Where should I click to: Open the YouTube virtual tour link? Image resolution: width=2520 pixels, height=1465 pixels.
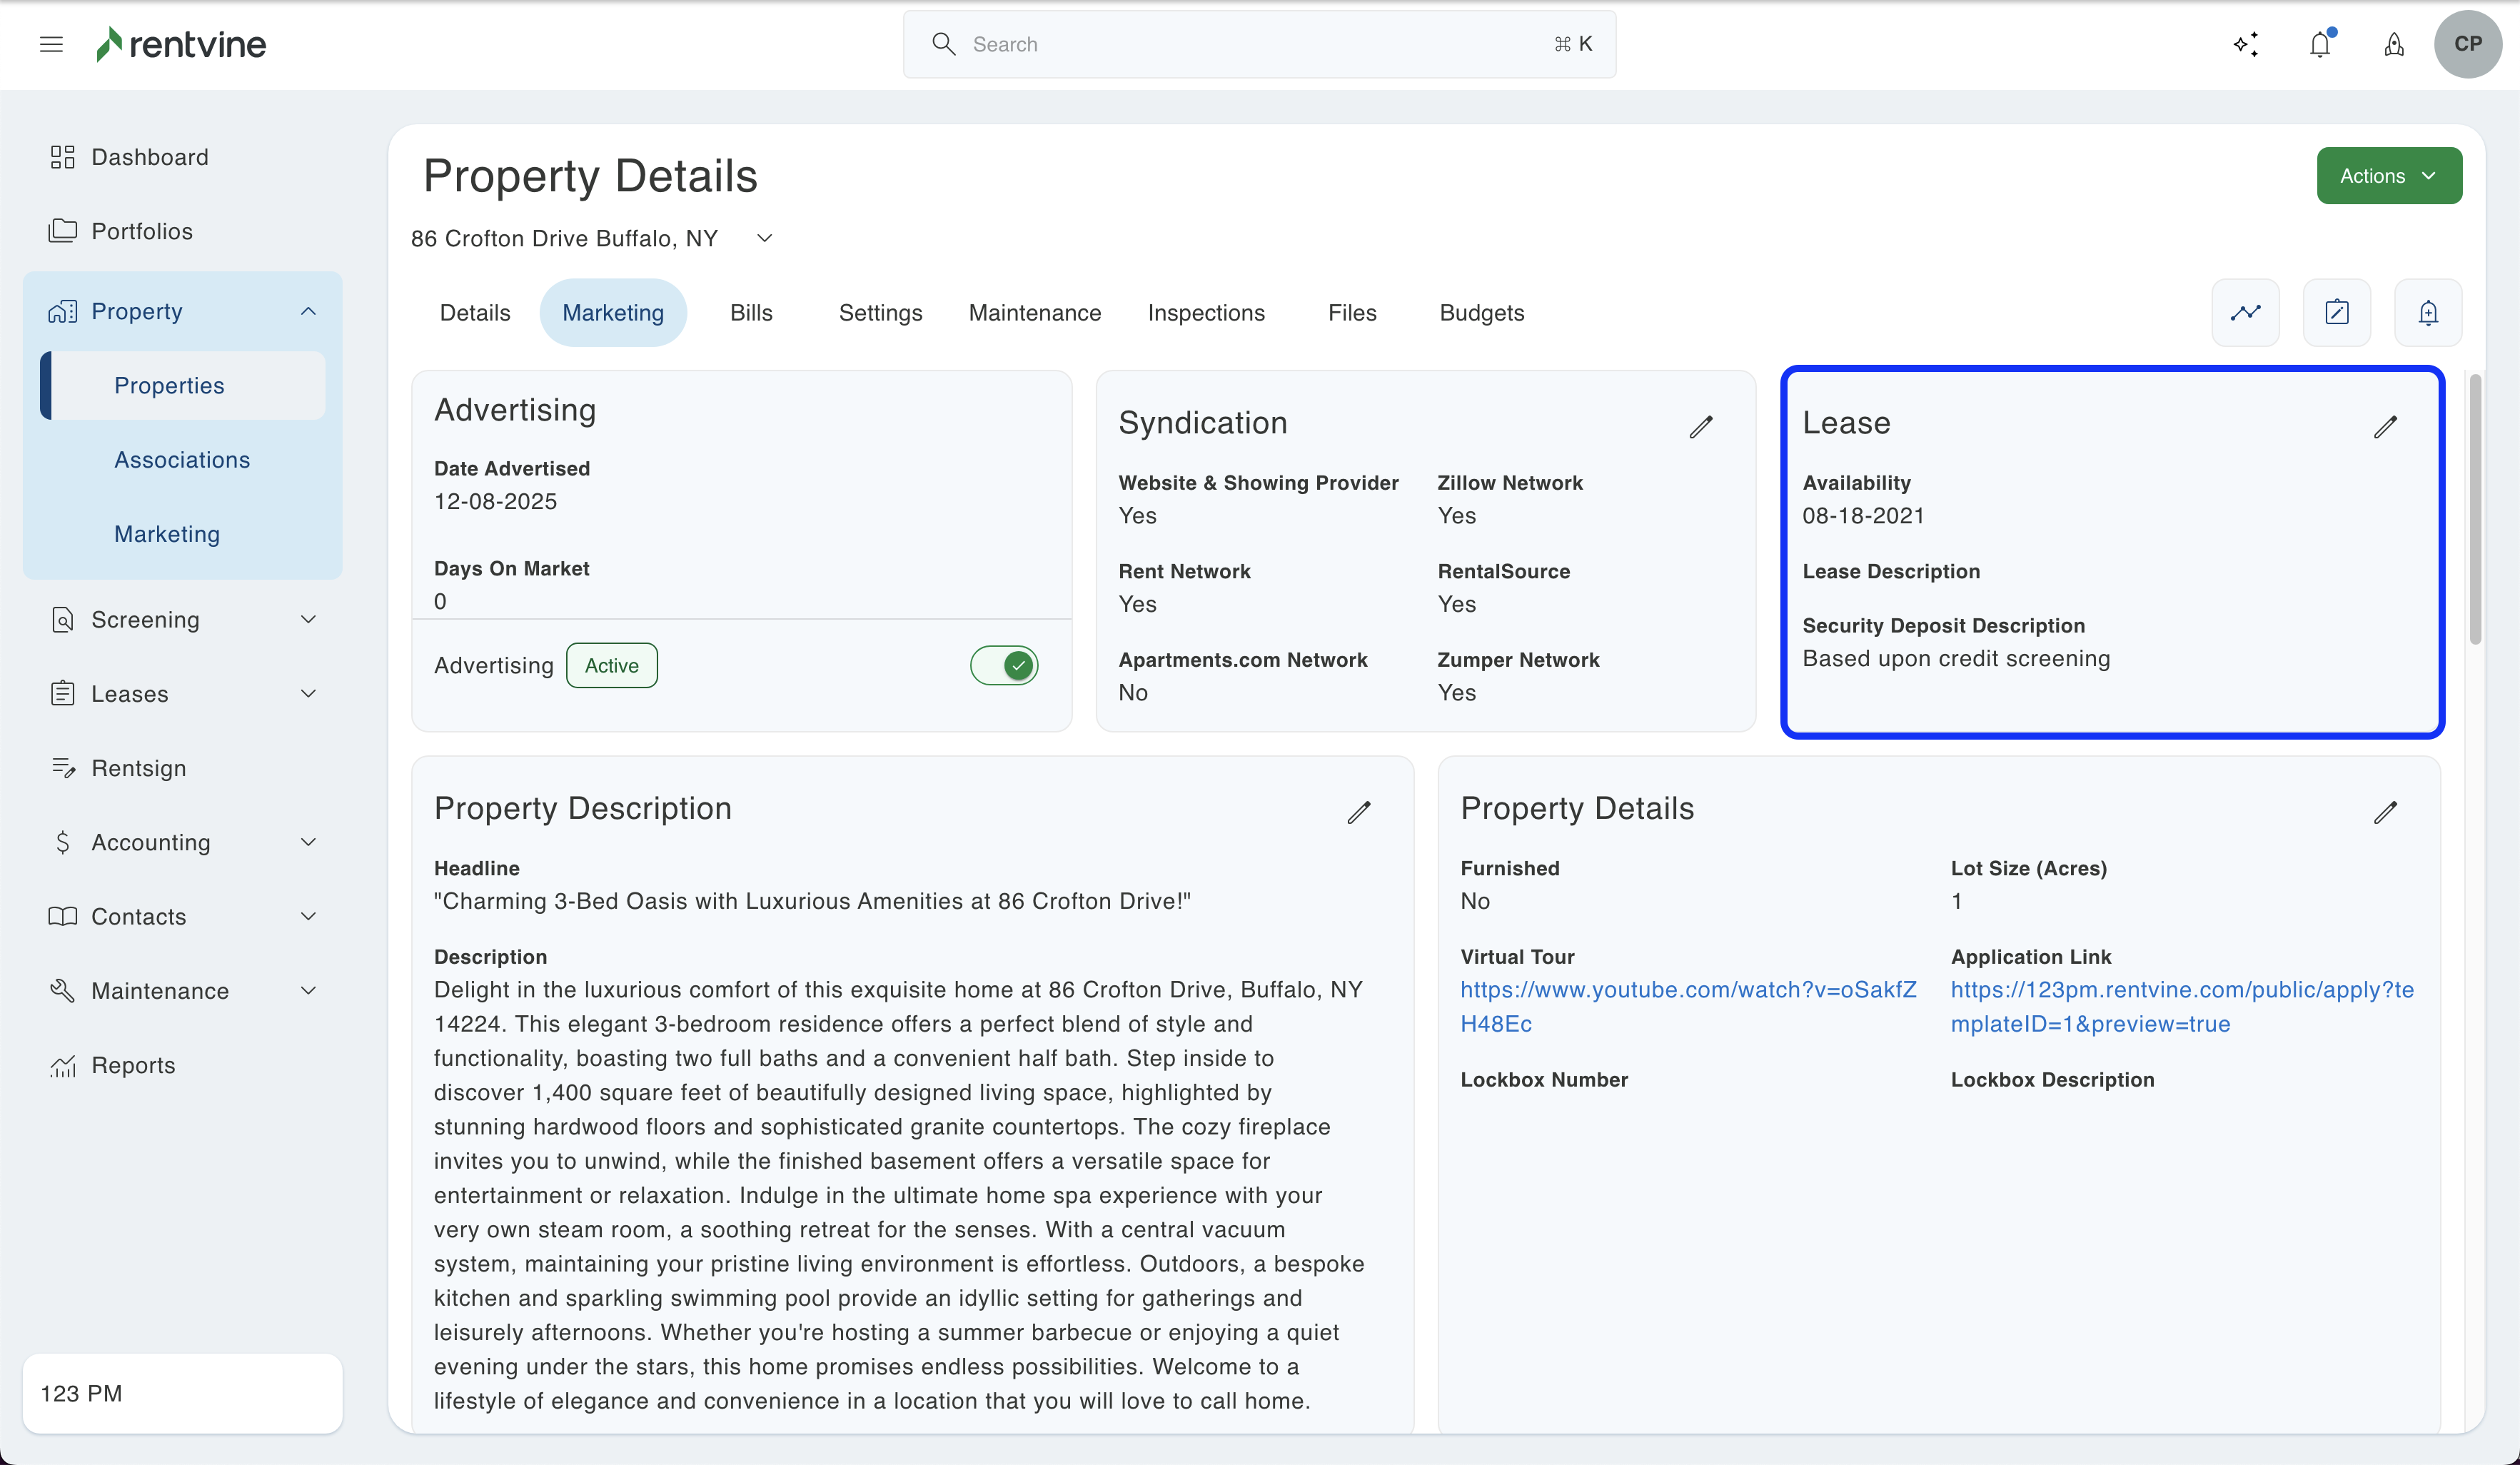1687,990
